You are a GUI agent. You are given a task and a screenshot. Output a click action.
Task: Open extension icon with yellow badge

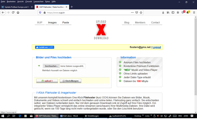188,12
